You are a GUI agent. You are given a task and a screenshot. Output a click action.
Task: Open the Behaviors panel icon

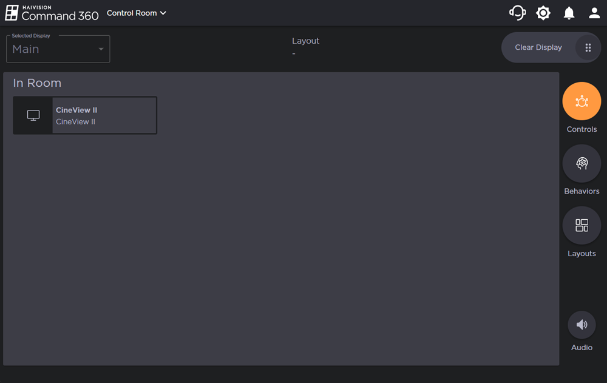tap(582, 163)
